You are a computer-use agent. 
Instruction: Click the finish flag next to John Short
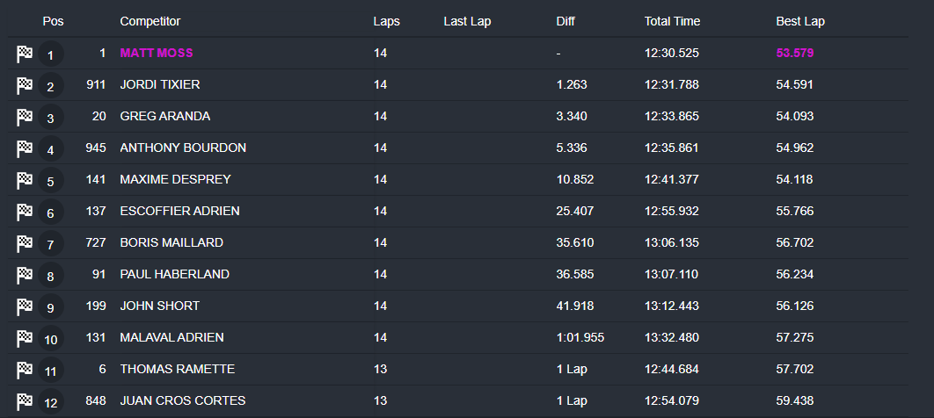point(25,307)
